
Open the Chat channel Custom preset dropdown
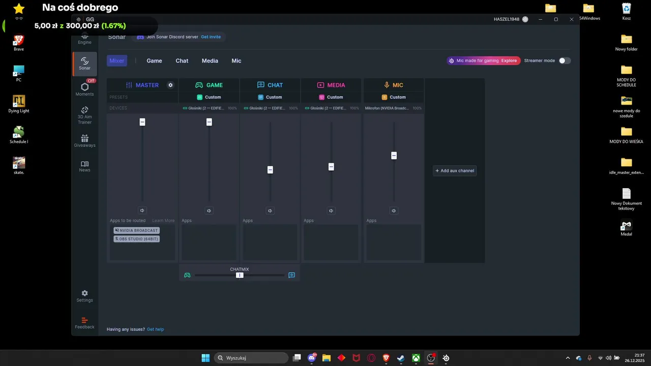[270, 97]
